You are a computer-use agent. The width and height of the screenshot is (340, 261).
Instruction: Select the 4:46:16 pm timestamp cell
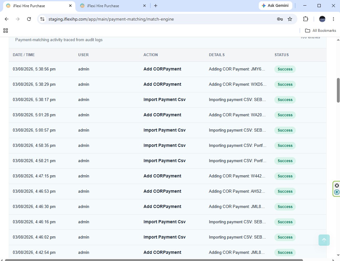[x=34, y=222]
